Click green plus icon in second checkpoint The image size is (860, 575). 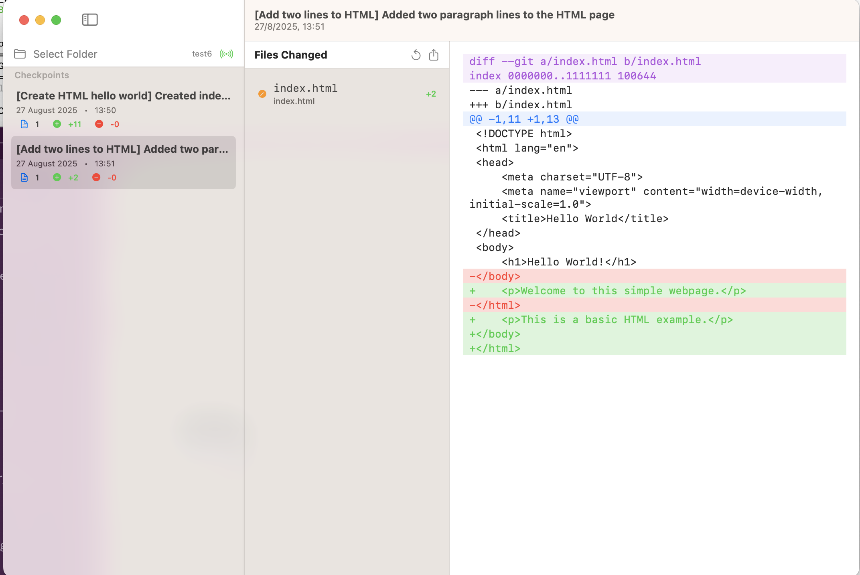57,178
